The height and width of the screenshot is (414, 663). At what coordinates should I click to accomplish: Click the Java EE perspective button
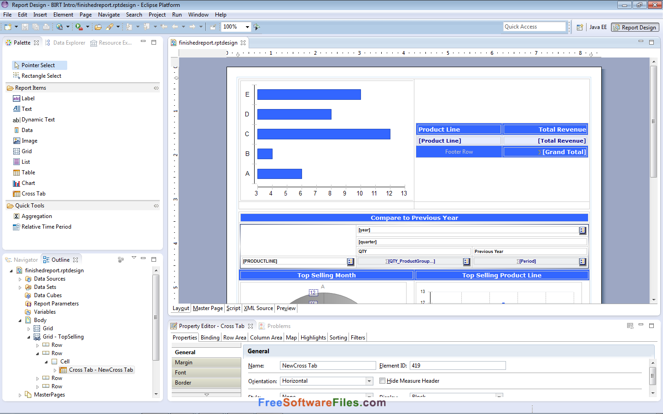598,27
